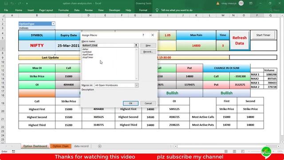Click the New button in Assign Macro

point(148,45)
